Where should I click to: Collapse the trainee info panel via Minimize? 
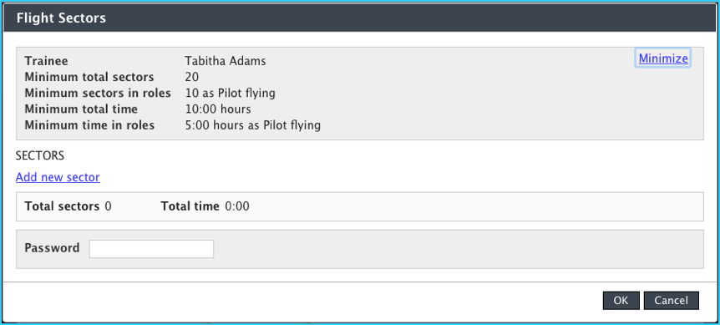663,58
